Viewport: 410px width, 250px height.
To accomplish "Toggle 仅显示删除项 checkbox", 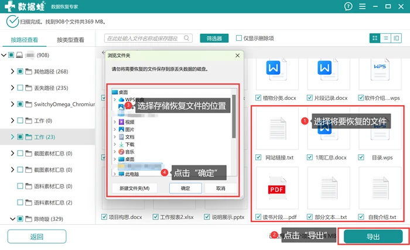I will point(238,38).
